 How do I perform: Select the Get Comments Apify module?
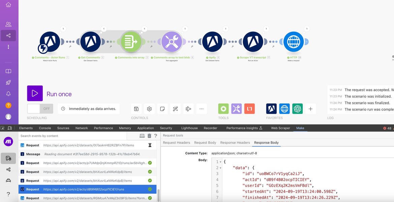click(90, 42)
